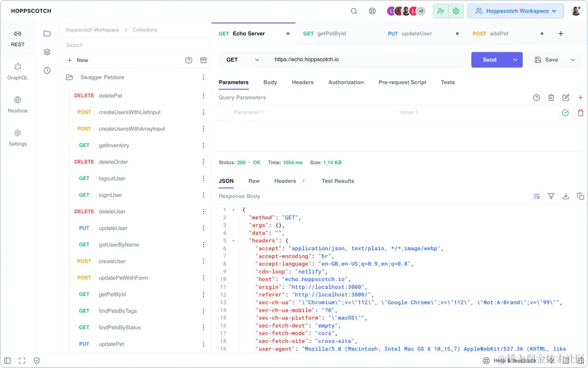Switch to the Body tab

click(x=270, y=82)
